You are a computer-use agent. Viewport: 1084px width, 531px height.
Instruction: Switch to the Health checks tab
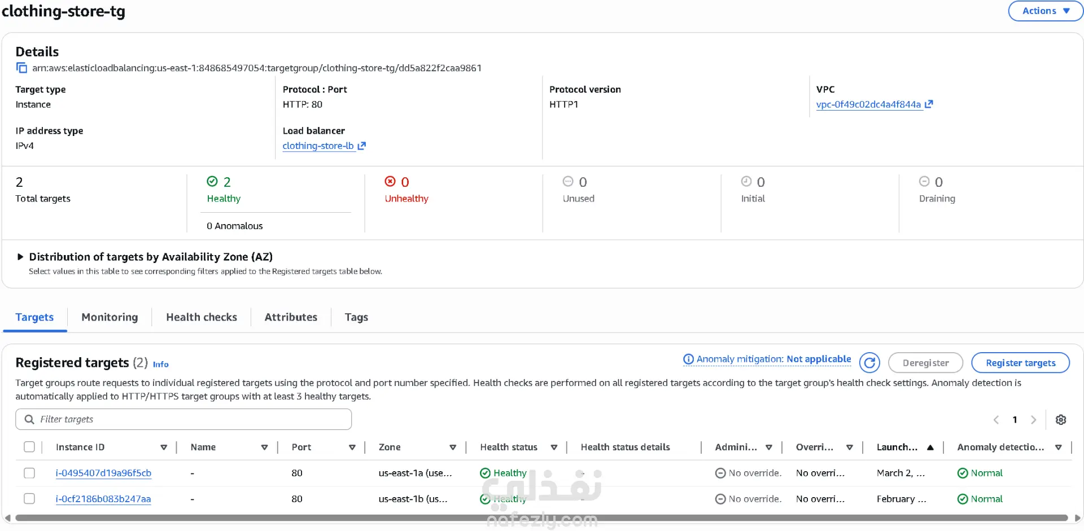pyautogui.click(x=201, y=317)
